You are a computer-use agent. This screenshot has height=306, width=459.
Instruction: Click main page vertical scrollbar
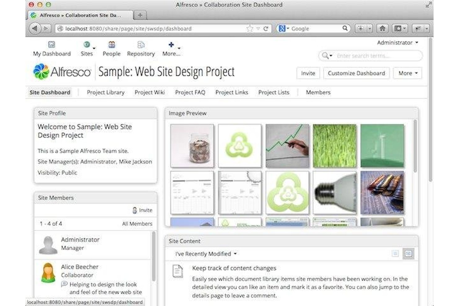(x=430, y=110)
